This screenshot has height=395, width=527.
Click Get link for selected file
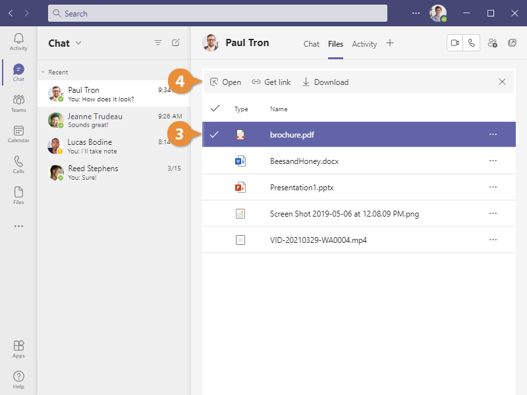[271, 82]
